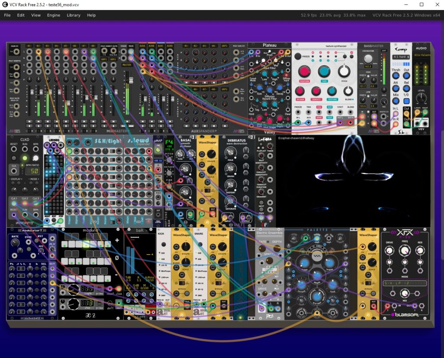Screen dimensions: 444x358
Task: Click the -01- channel label on MixMaster
Action: [29, 46]
